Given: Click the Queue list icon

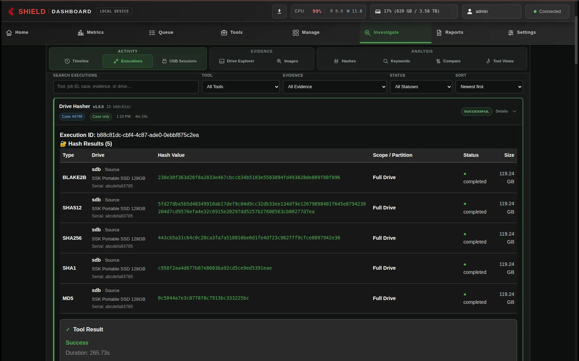Looking at the screenshot, I should point(152,33).
